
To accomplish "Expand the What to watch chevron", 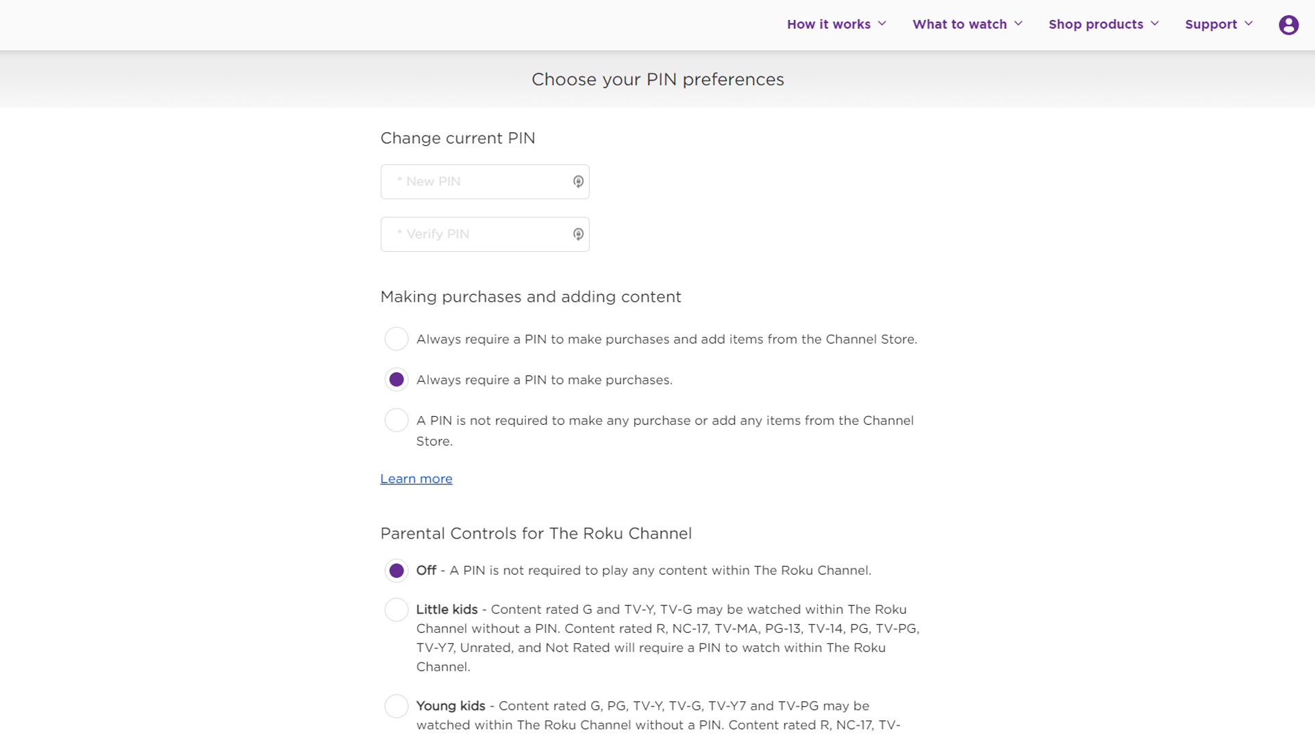I will point(1018,24).
